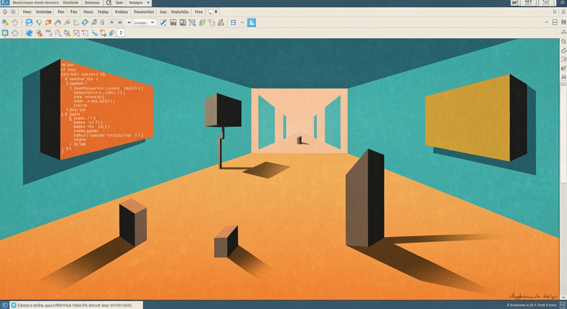This screenshot has width=567, height=309.
Task: Click the 'Deggon' title bar tab
Action: (x=136, y=3)
